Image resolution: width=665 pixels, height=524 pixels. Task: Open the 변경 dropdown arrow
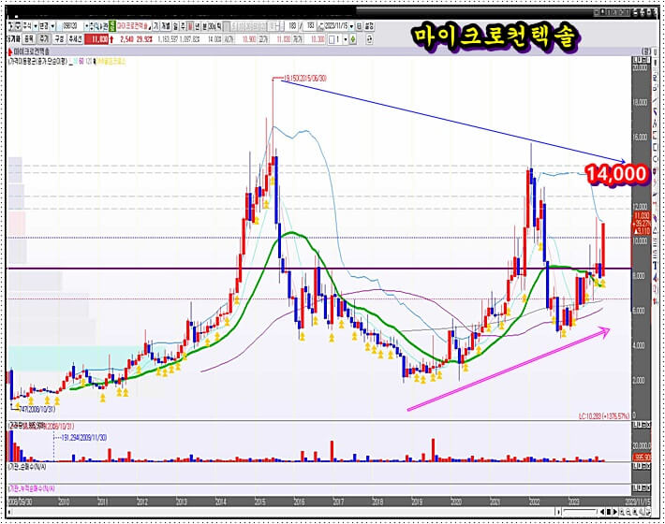click(x=53, y=26)
